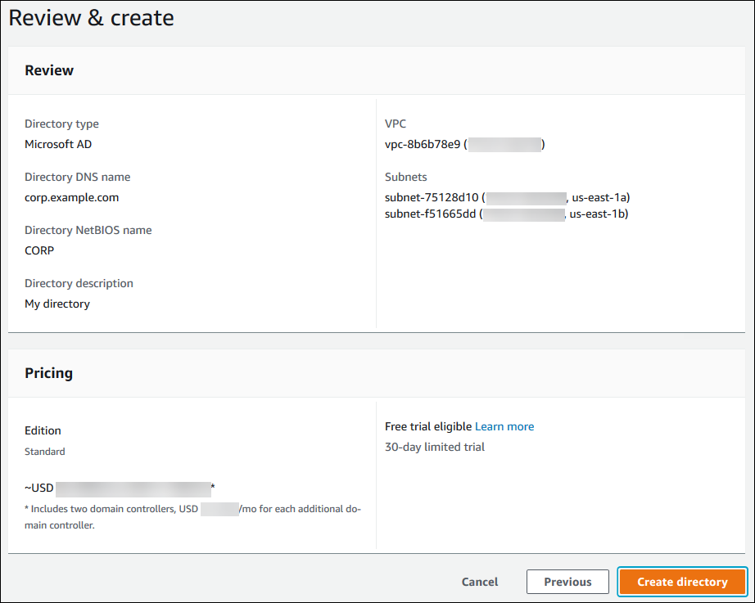Image resolution: width=755 pixels, height=603 pixels.
Task: Click the Subnets field label
Action: coord(405,177)
